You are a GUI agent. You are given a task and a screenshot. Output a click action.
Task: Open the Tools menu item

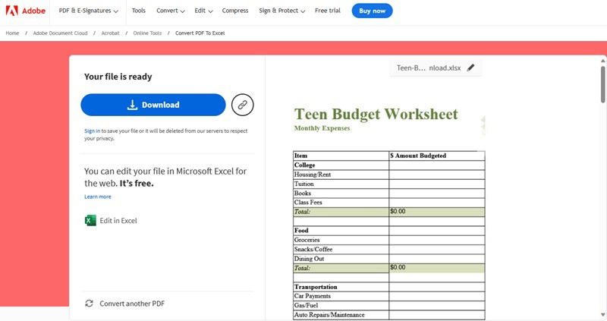139,11
